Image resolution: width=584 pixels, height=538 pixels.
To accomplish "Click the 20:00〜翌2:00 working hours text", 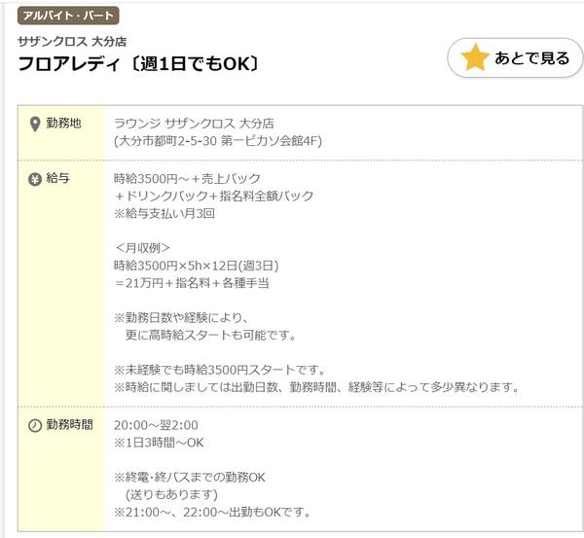I will tap(156, 425).
